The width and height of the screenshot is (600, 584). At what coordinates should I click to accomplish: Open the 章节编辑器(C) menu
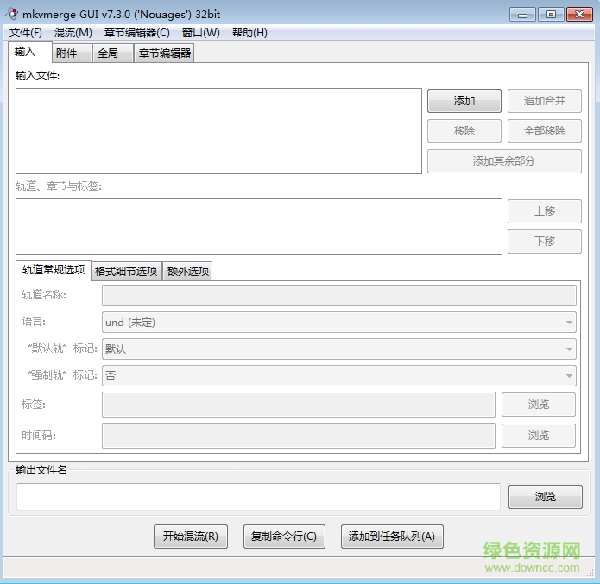pyautogui.click(x=136, y=33)
